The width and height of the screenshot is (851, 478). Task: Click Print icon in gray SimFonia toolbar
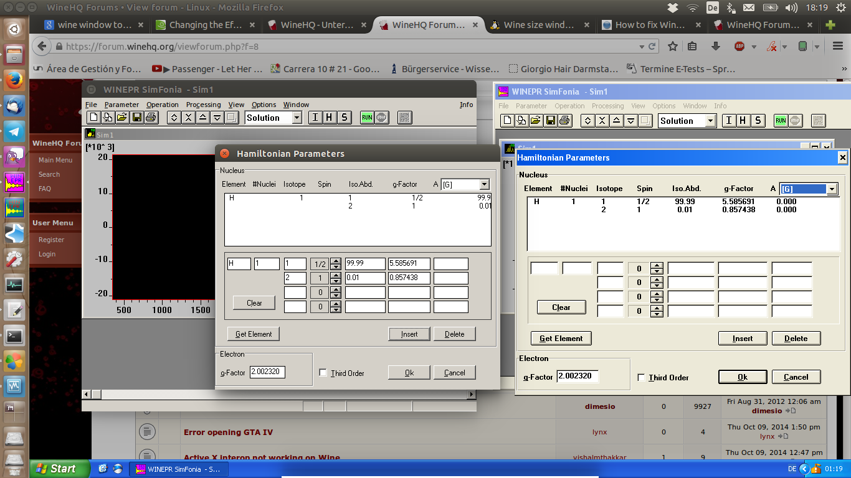click(151, 118)
